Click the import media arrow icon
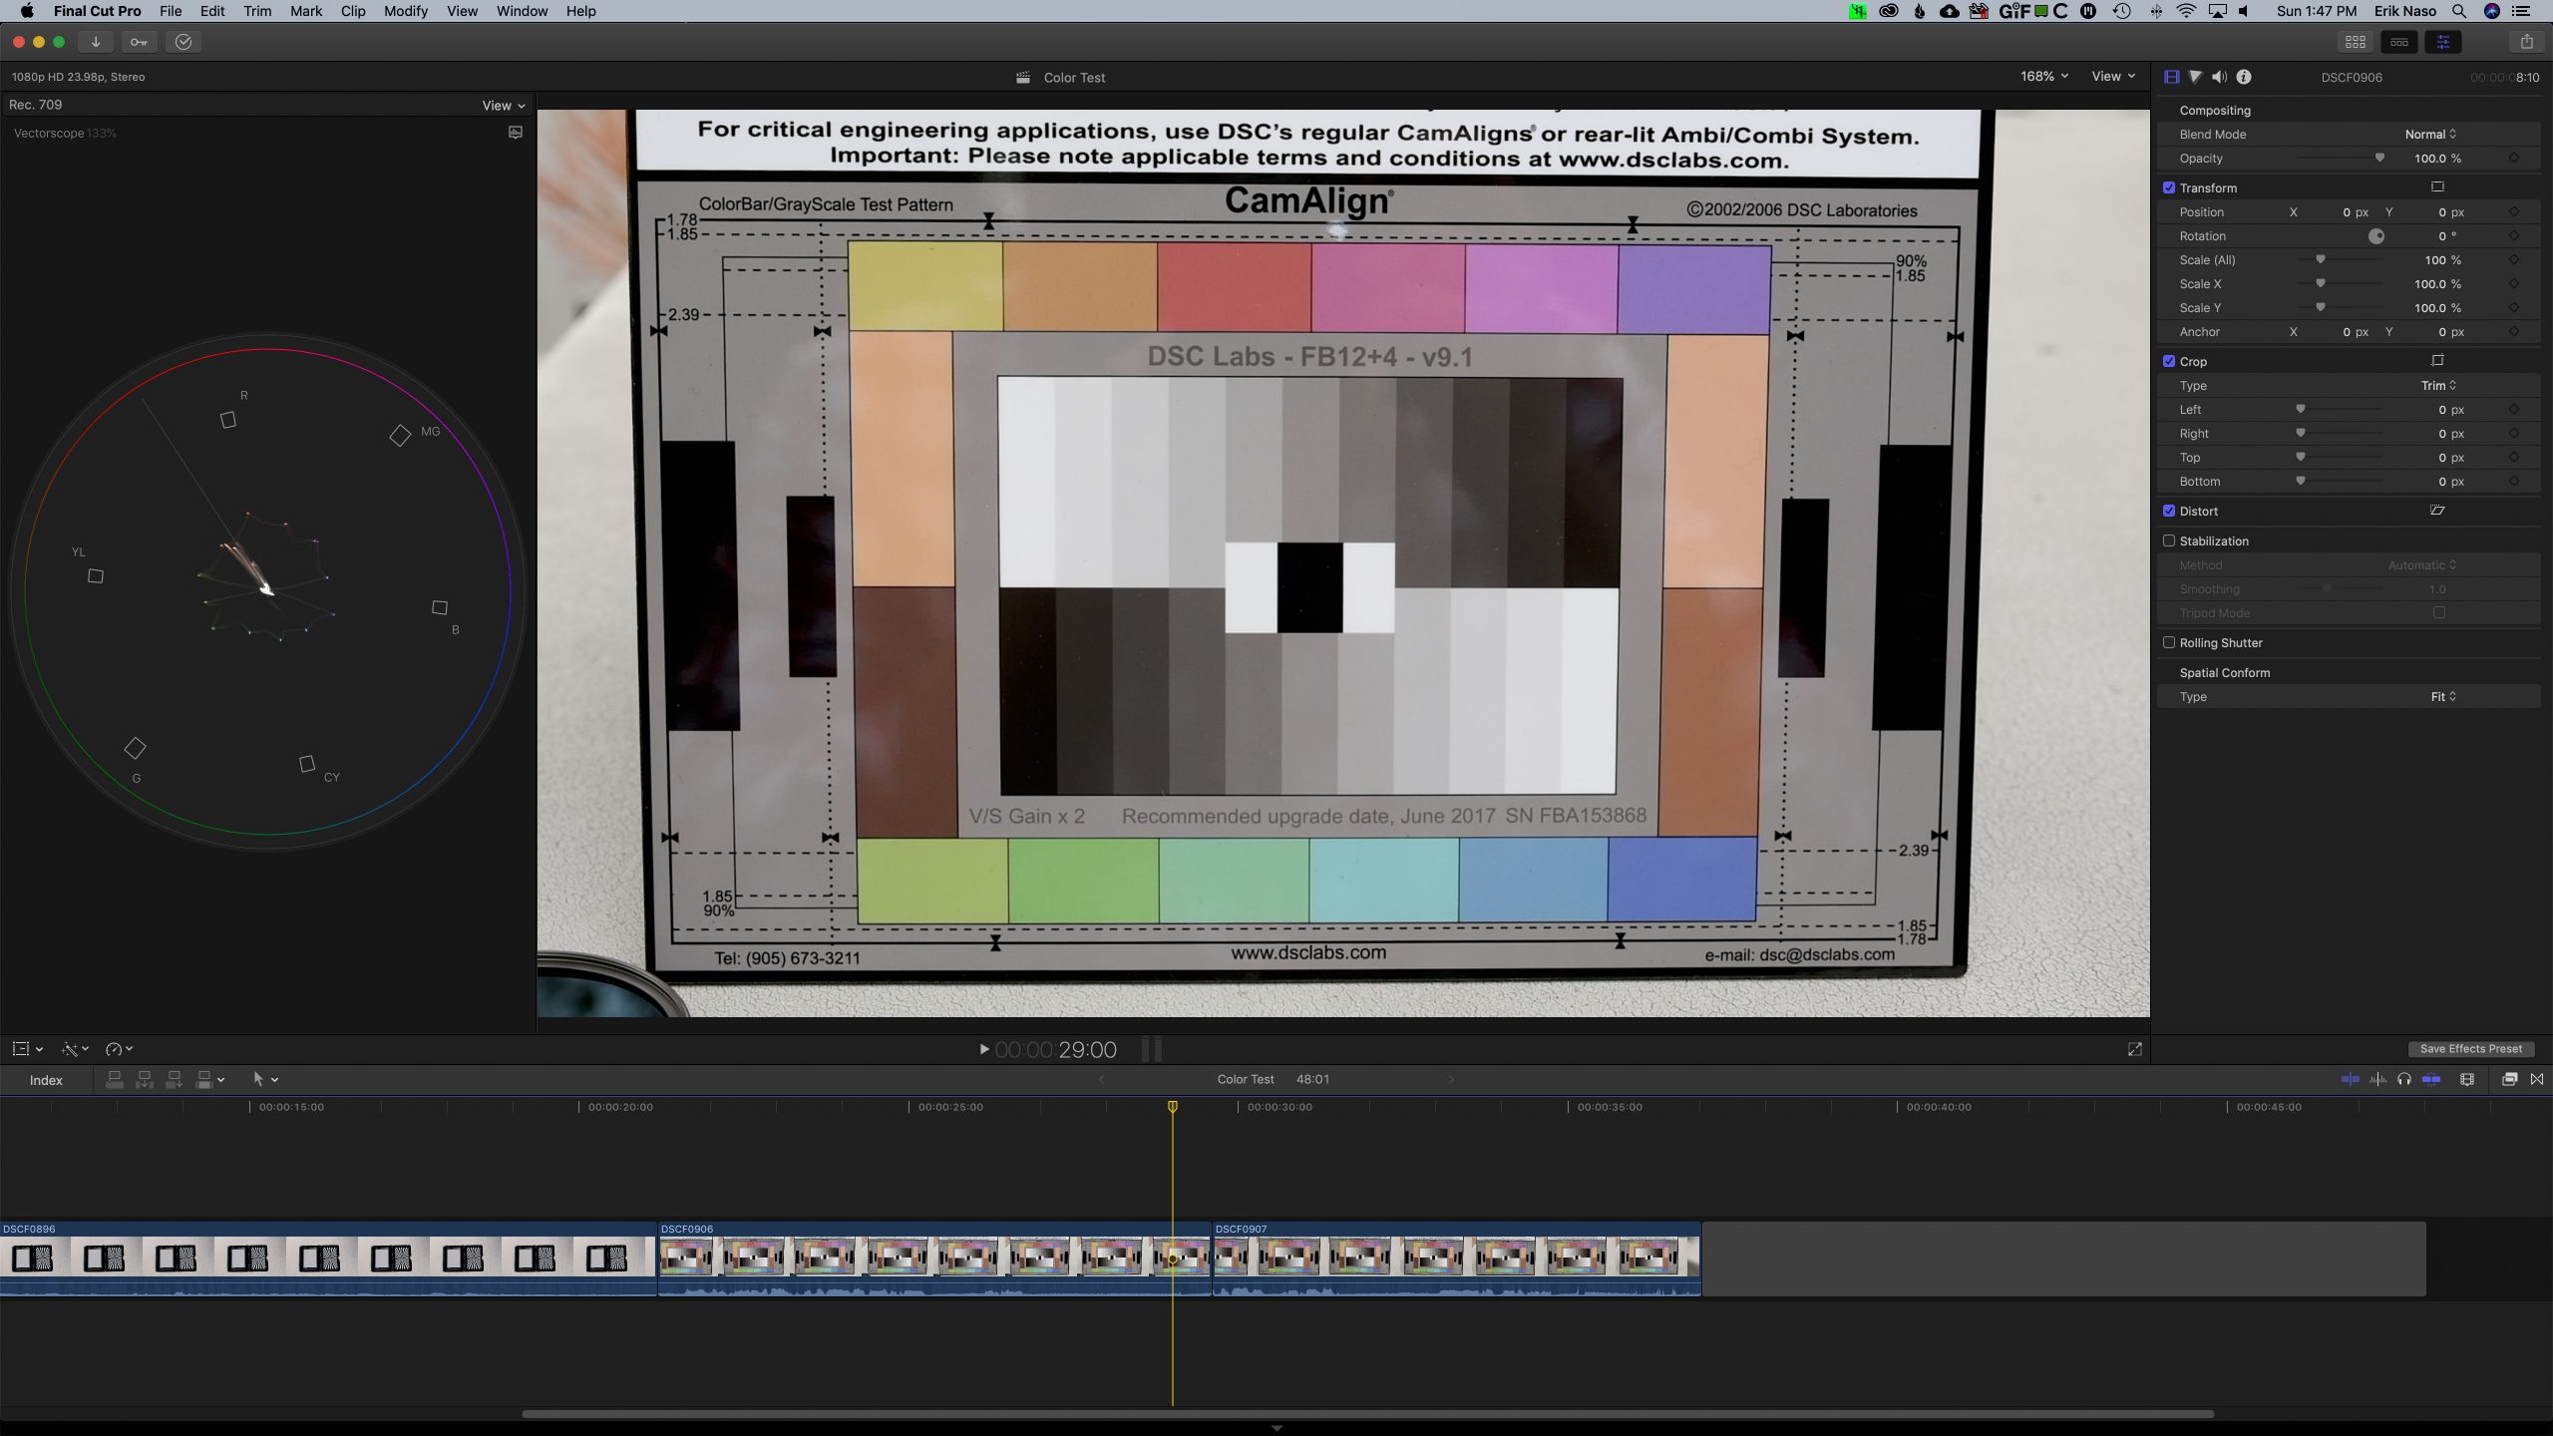The image size is (2553, 1436). click(x=96, y=42)
